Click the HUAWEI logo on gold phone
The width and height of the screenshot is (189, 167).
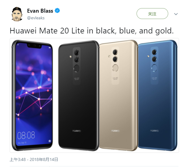[x=115, y=131]
